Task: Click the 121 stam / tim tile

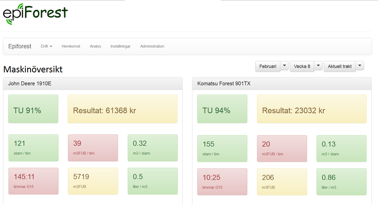Action: click(33, 148)
